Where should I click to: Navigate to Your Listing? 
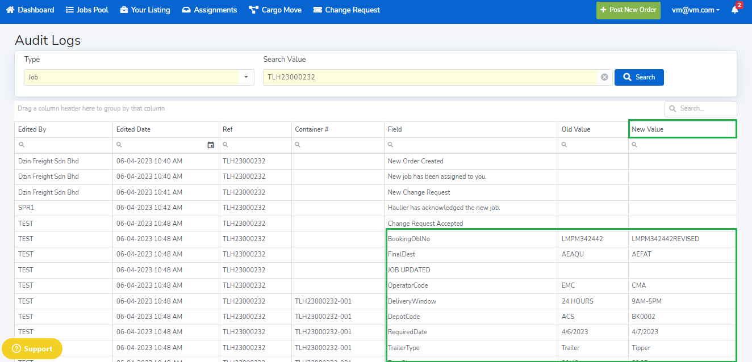[145, 10]
